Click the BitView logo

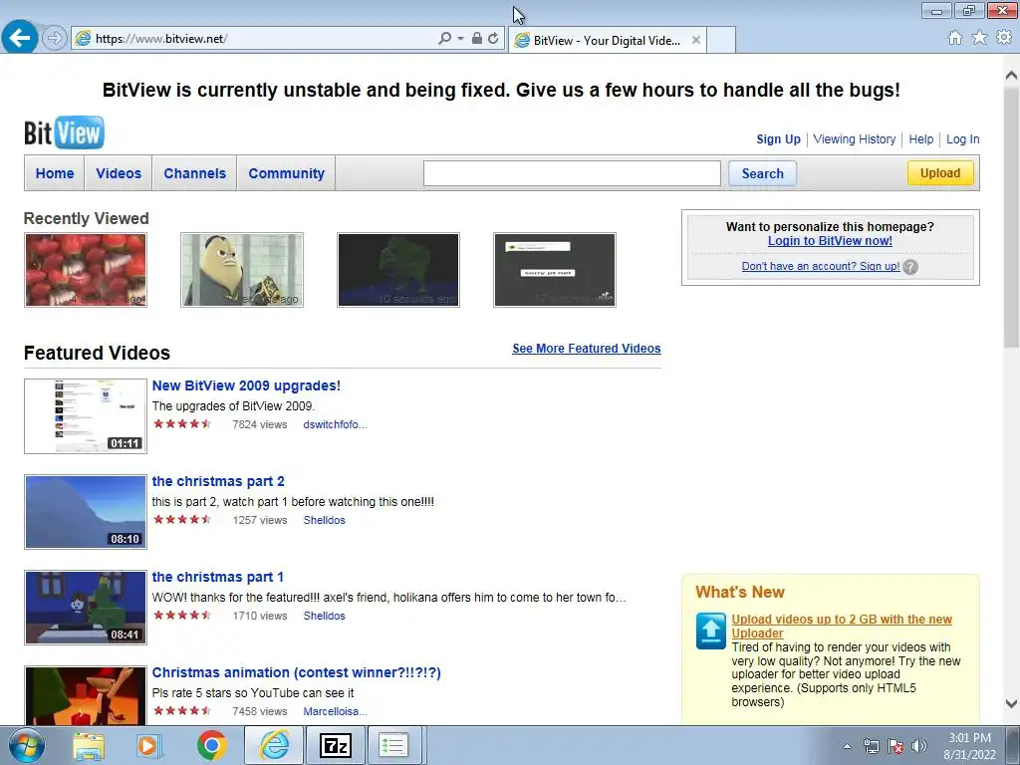pos(64,132)
